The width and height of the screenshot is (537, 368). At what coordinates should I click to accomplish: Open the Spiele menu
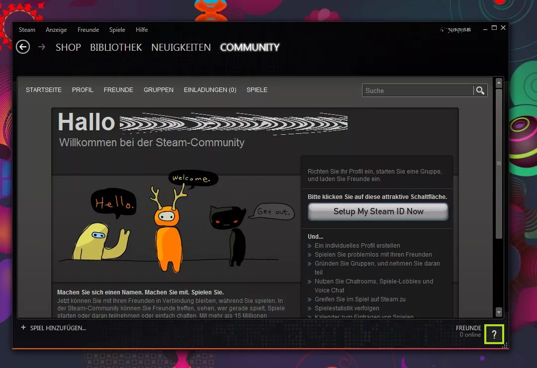tap(117, 30)
